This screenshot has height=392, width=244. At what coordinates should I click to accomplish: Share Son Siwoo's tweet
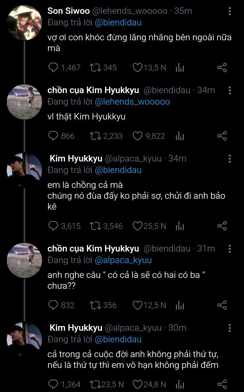pos(222,68)
